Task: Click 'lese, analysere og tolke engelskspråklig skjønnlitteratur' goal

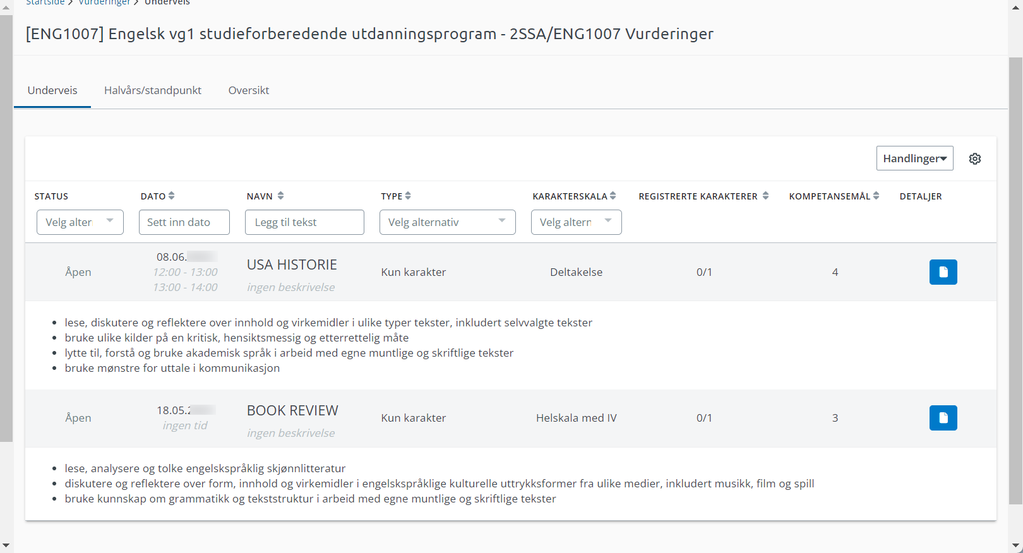Action: (x=205, y=468)
